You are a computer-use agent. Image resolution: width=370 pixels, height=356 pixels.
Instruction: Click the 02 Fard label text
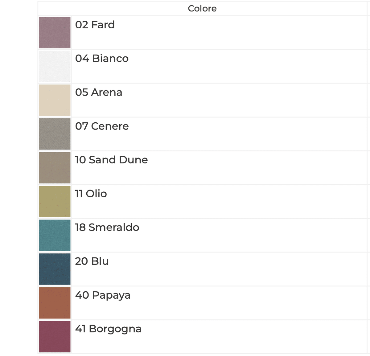tap(95, 25)
